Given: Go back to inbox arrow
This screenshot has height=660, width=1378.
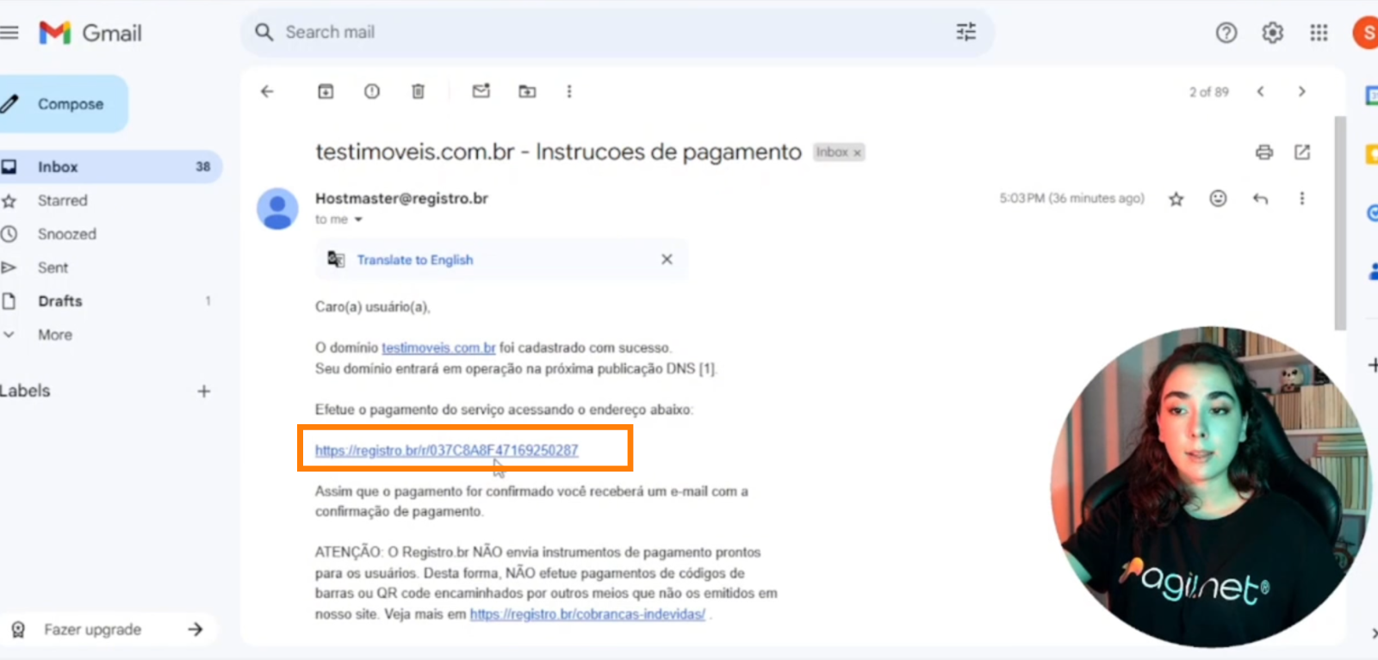Looking at the screenshot, I should click(267, 91).
